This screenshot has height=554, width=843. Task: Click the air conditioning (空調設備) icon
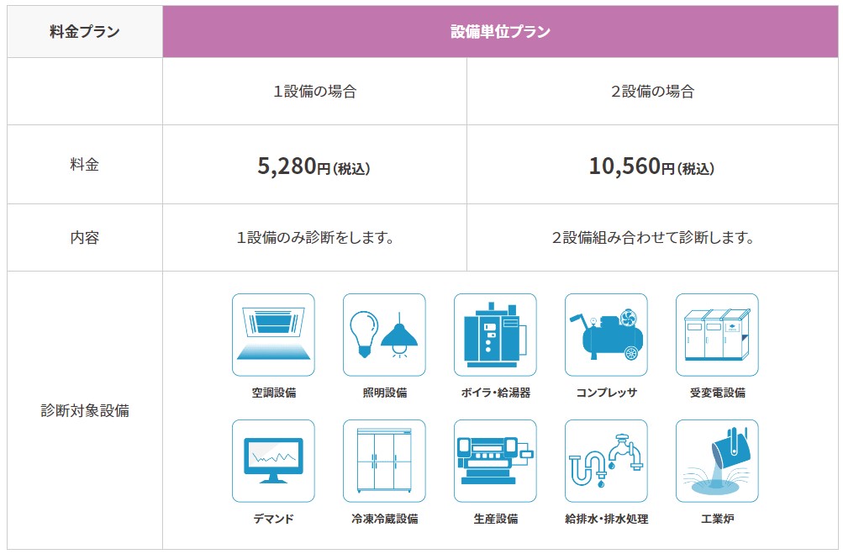click(273, 335)
